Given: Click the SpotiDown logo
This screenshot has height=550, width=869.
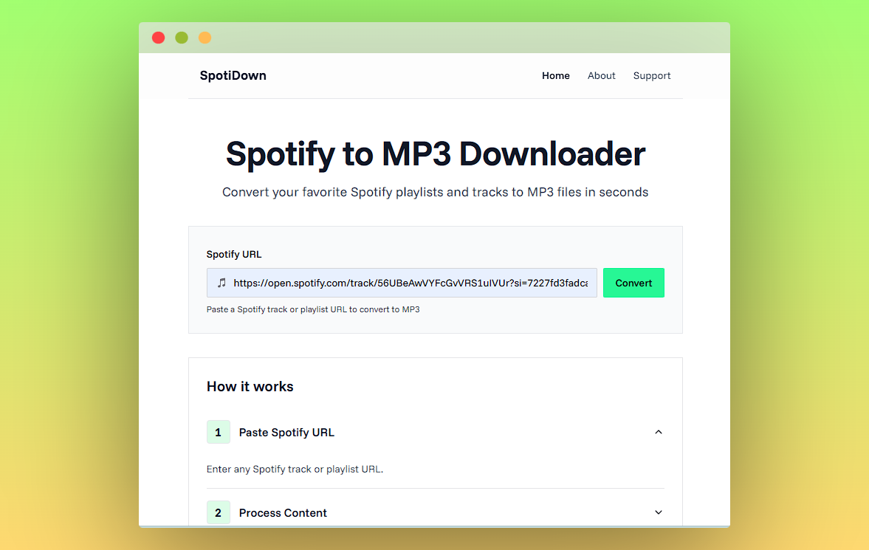Looking at the screenshot, I should (233, 75).
